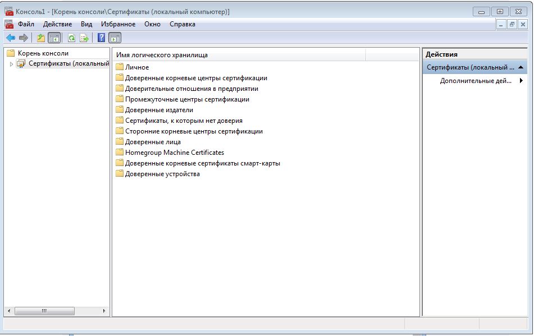Viewport: 534px width, 336px height.
Task: Click the MMC console icon in menu bar
Action: 9,24
